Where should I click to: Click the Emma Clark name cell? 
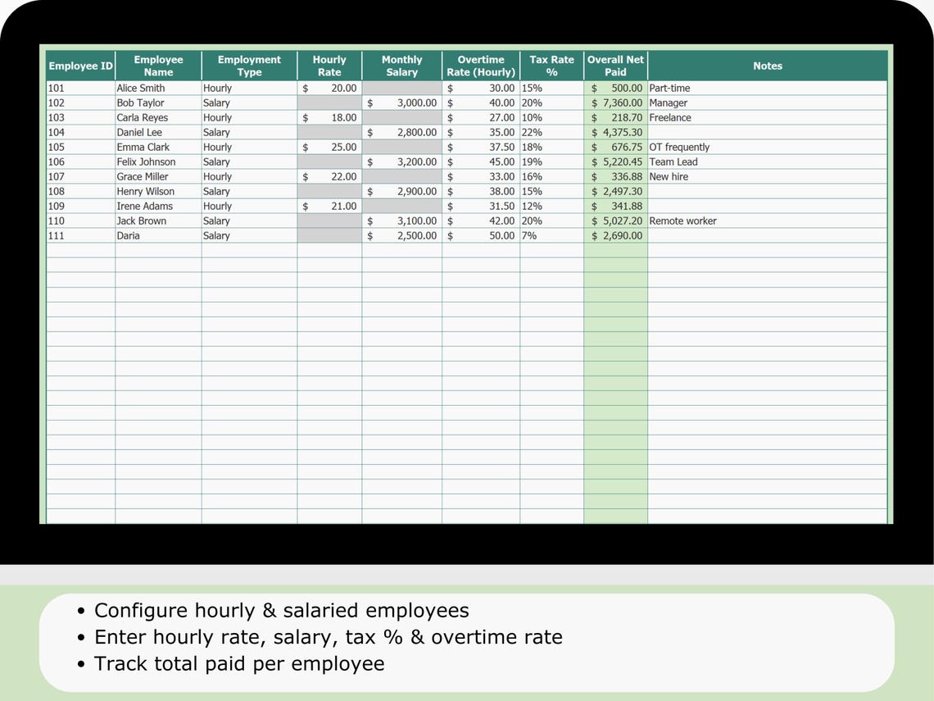[x=158, y=147]
